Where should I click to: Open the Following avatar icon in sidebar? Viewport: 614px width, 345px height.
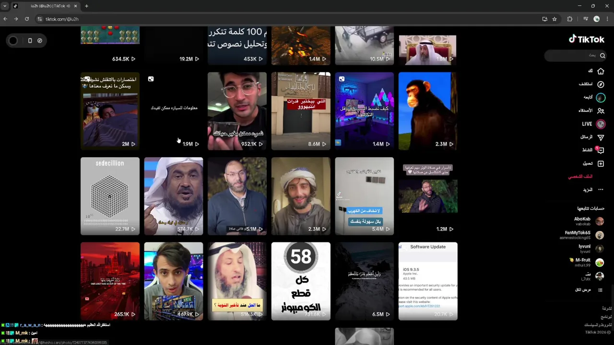click(601, 97)
